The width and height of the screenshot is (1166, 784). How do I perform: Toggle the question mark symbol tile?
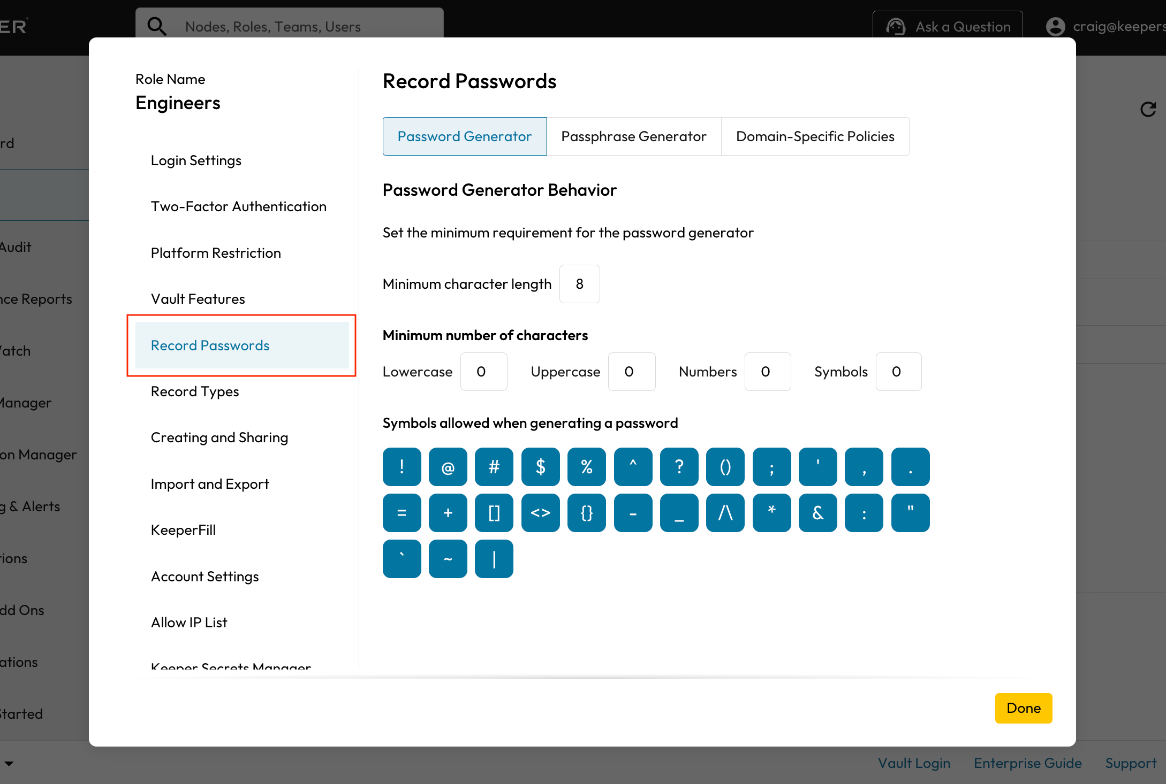coord(679,467)
